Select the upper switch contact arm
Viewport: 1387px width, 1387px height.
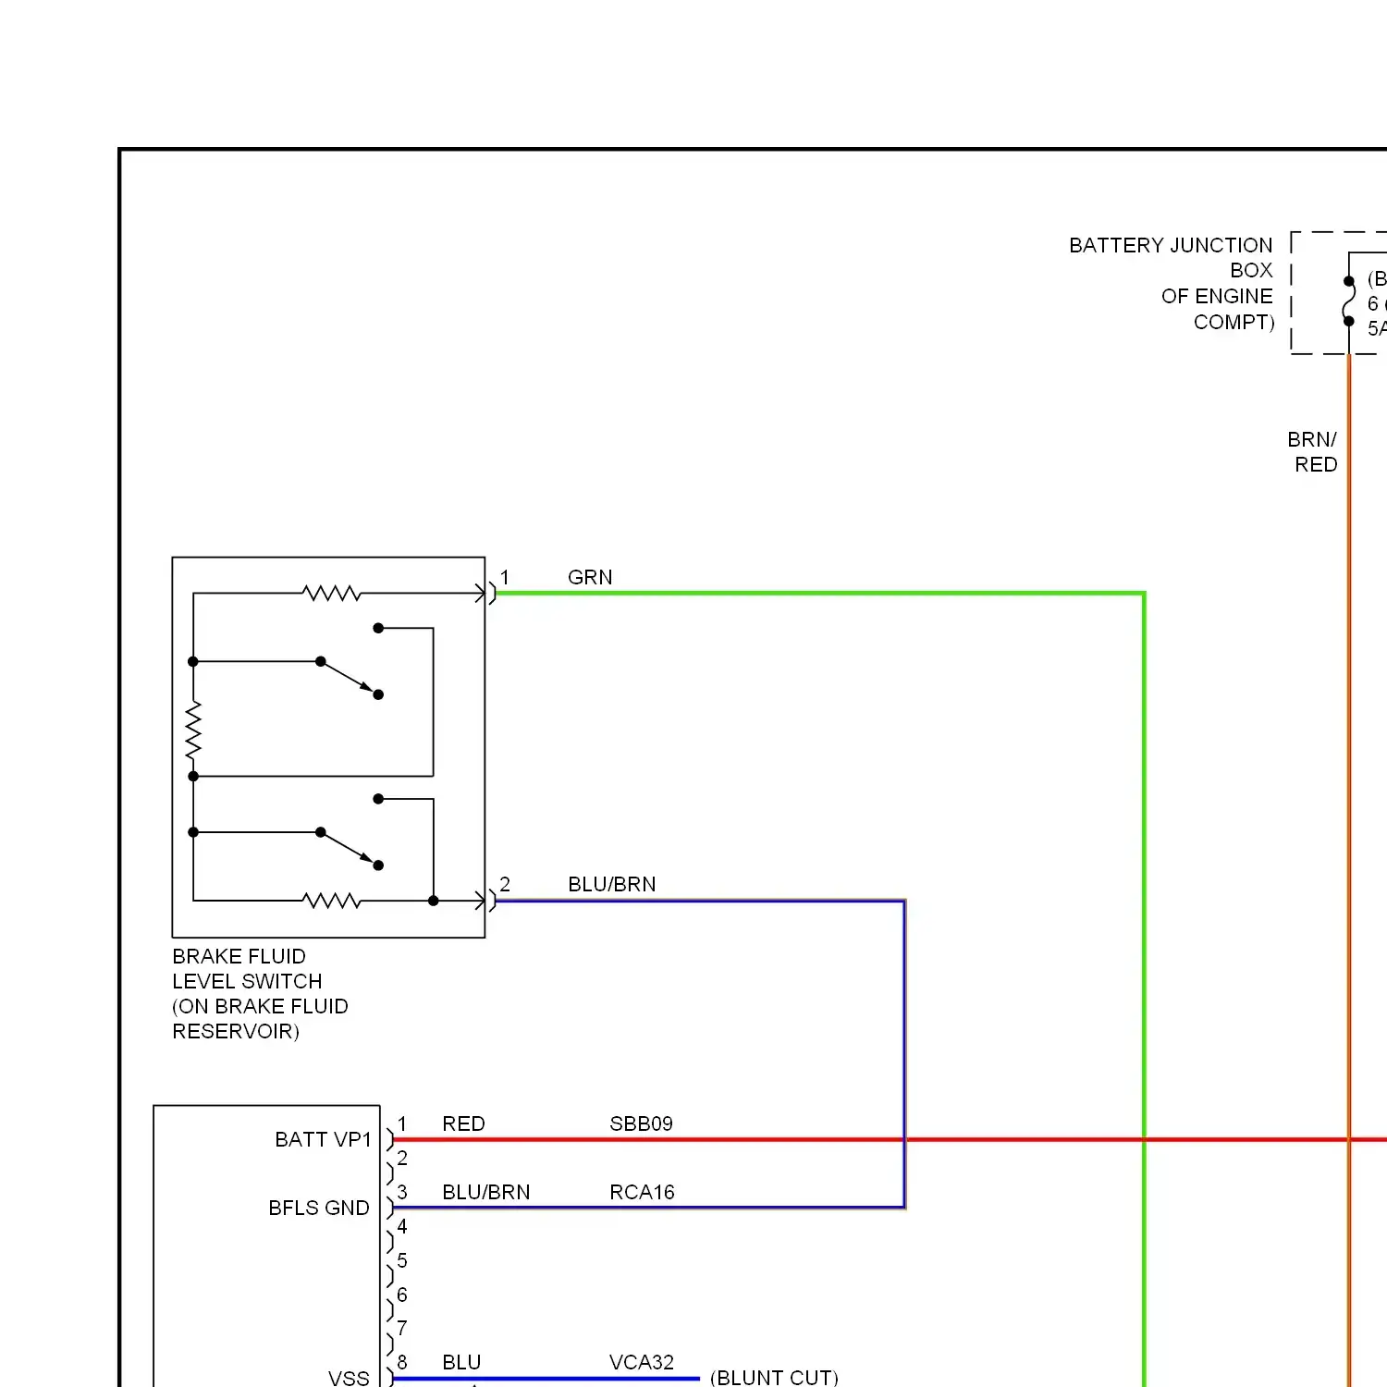pyautogui.click(x=349, y=678)
